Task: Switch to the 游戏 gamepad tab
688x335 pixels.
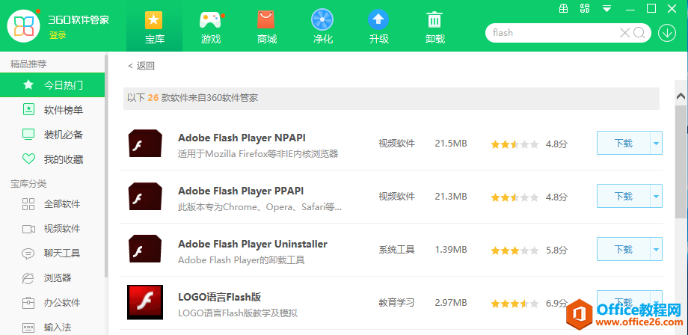Action: pyautogui.click(x=211, y=26)
